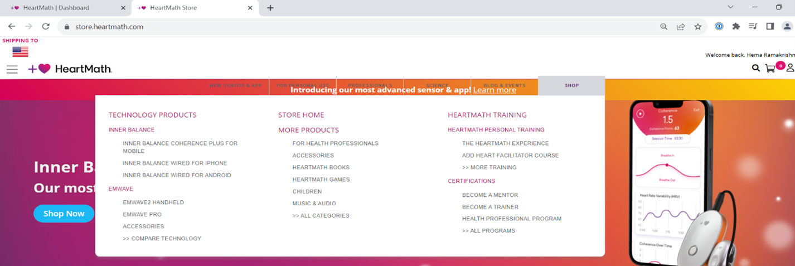Screen dimensions: 795x266
Task: Open the user account profile icon
Action: coord(789,68)
